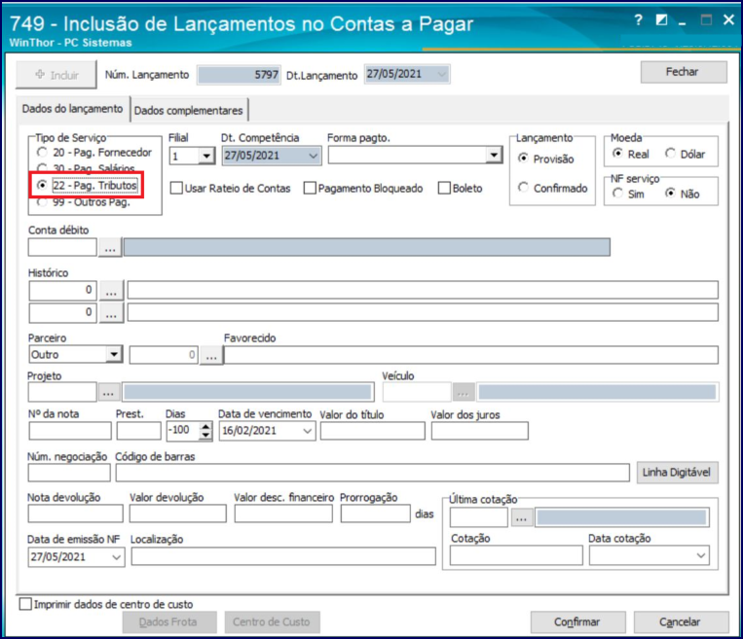Click the Linha Digitável button

pyautogui.click(x=677, y=473)
